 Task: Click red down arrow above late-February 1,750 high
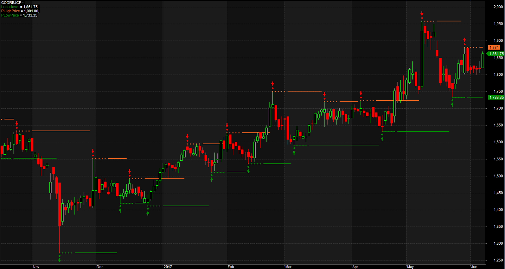tap(273, 84)
